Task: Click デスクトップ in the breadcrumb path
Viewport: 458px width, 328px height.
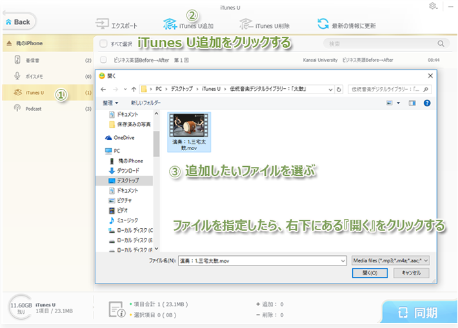Action: (x=182, y=89)
